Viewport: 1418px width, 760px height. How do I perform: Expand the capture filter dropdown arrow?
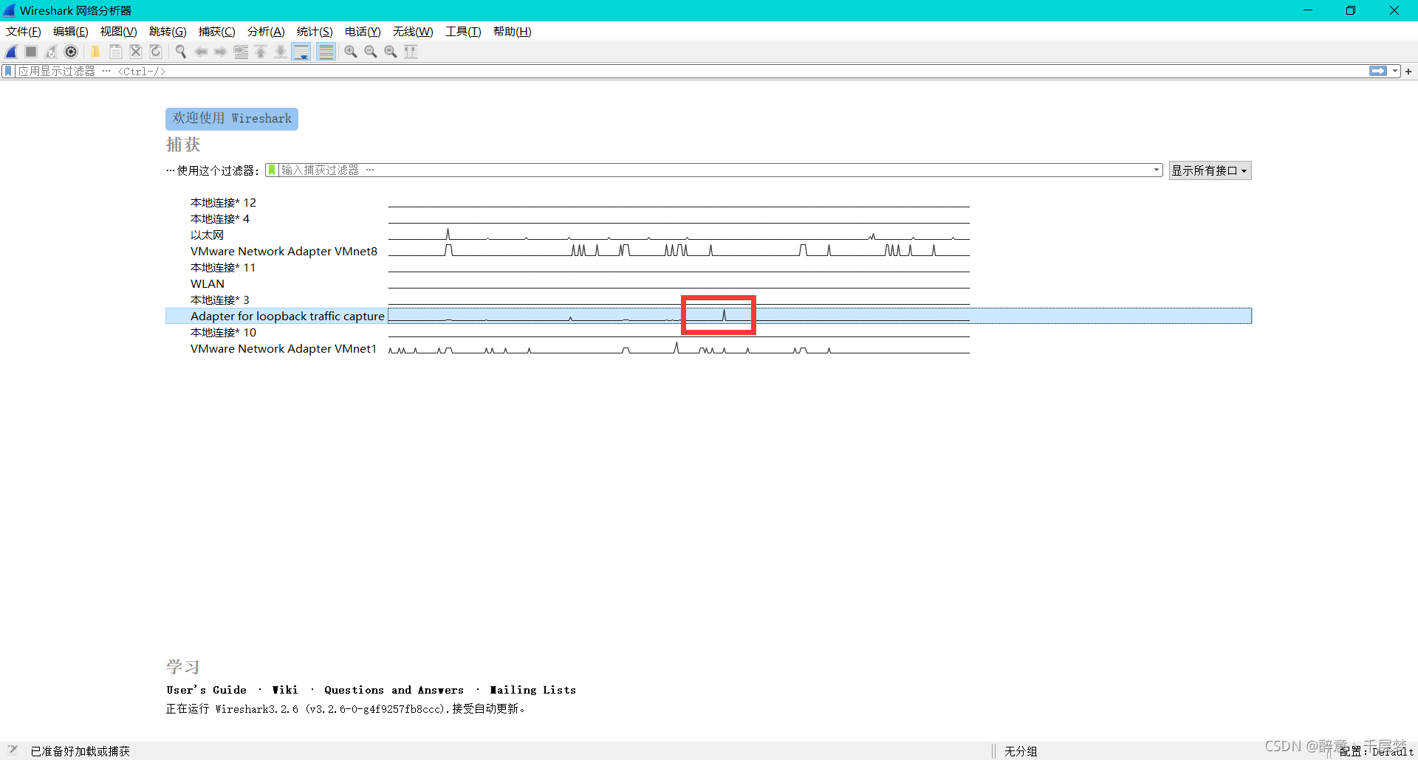click(1157, 170)
